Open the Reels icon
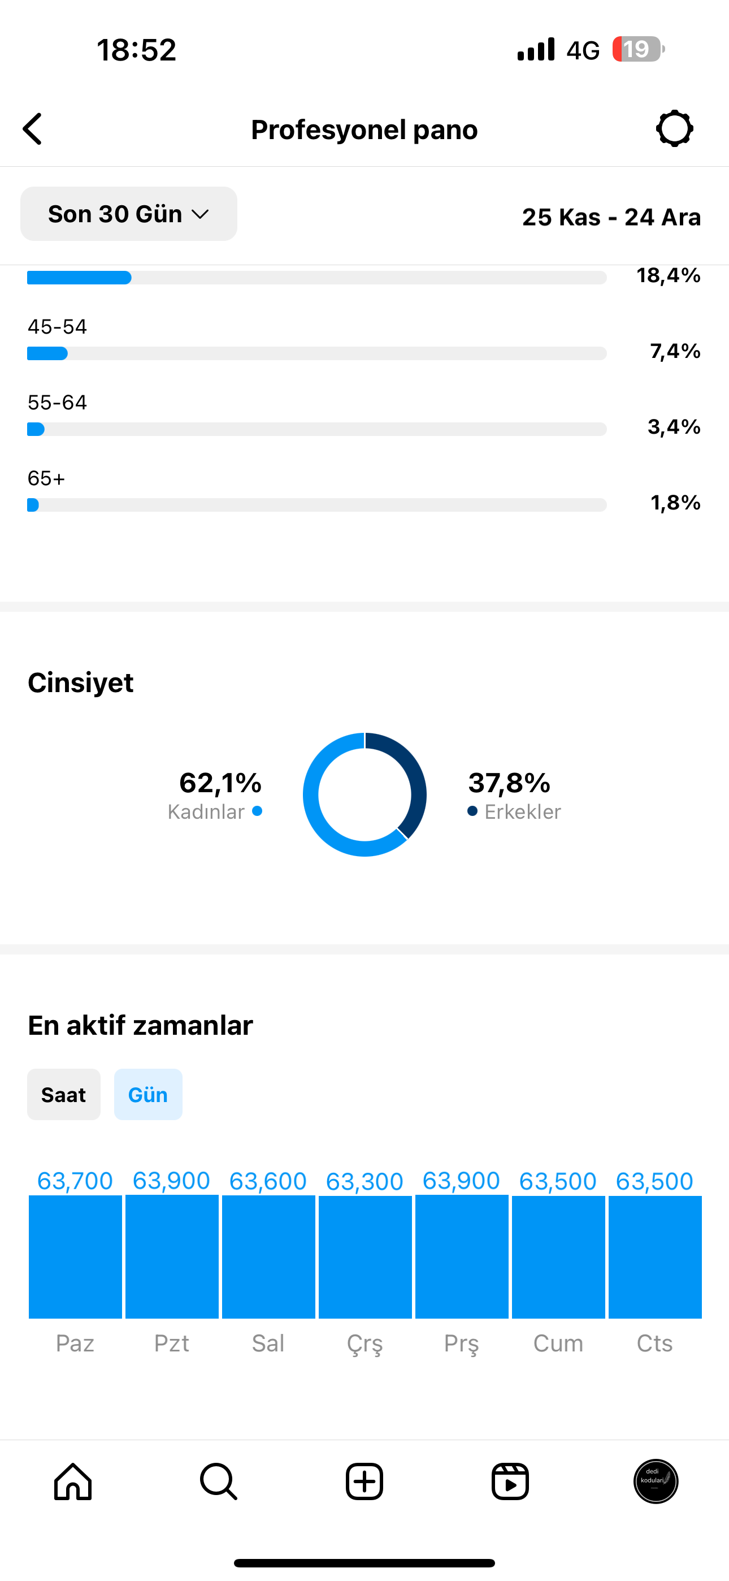This screenshot has height=1581, width=729. point(510,1481)
